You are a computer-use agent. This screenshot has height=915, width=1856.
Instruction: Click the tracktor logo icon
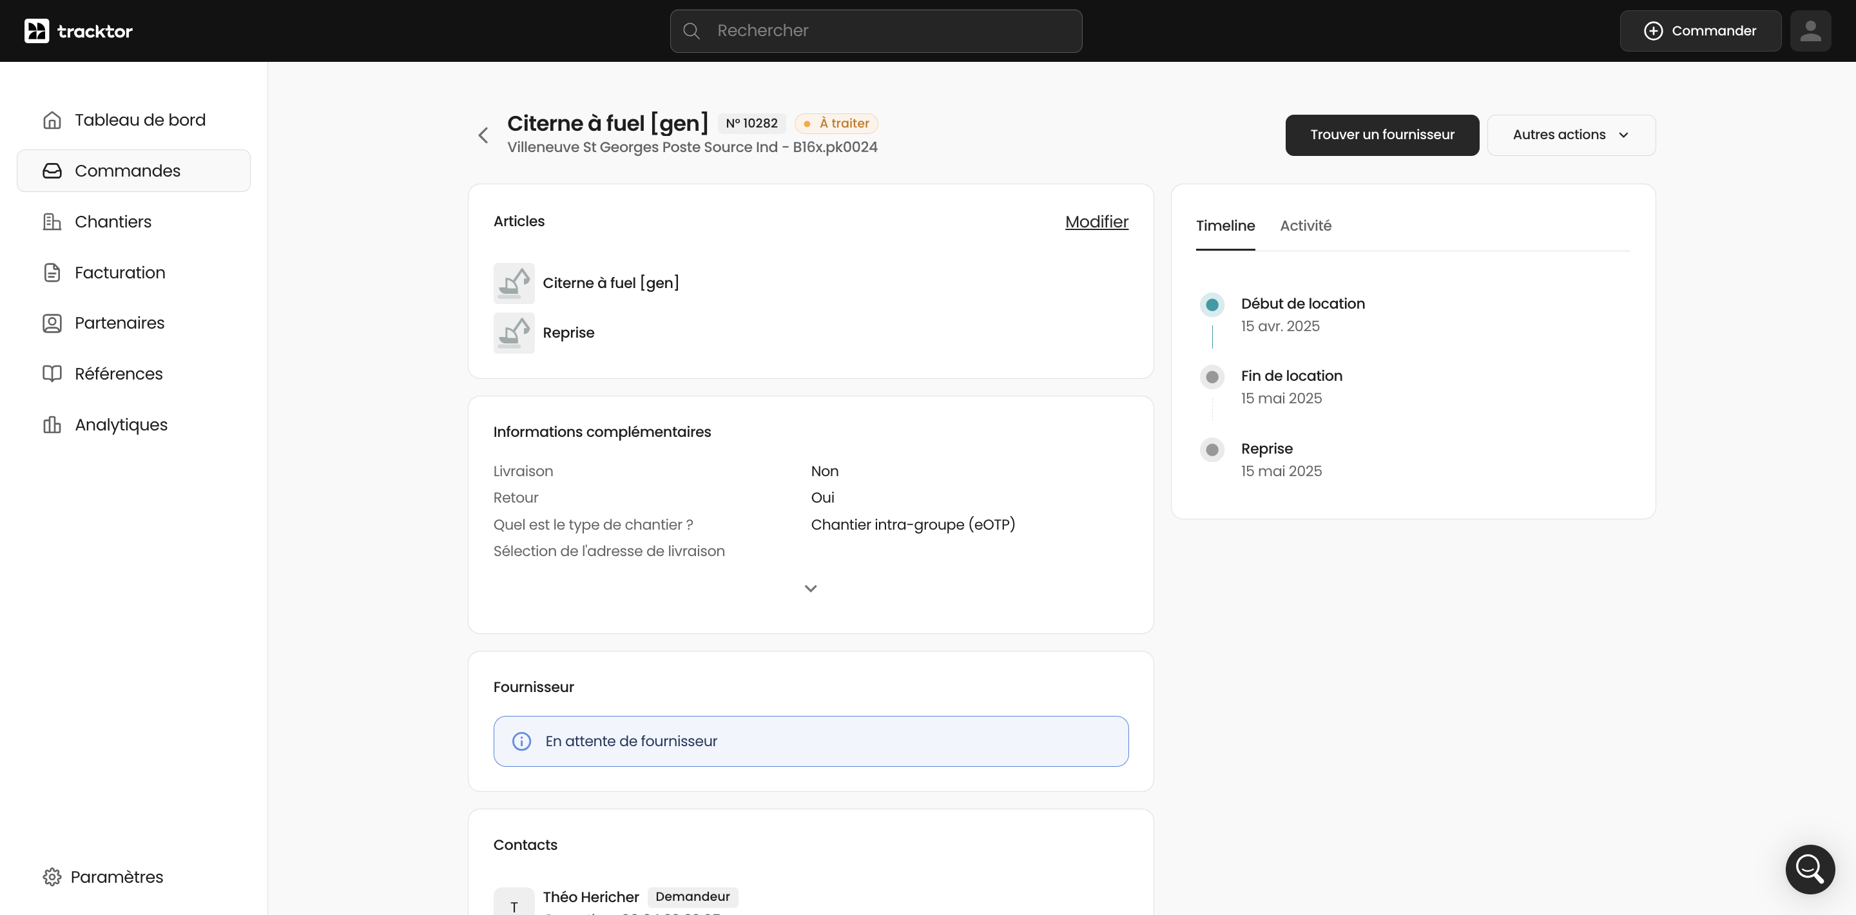tap(37, 31)
